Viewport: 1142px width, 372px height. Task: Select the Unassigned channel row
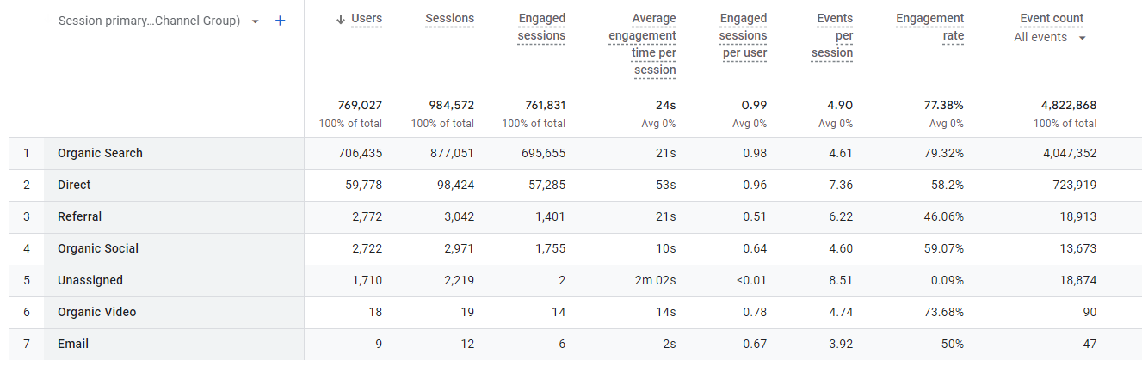(x=90, y=281)
